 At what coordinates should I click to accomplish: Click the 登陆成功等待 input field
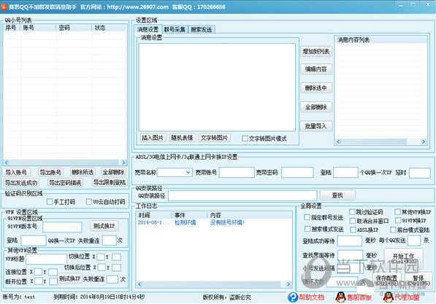(x=350, y=241)
